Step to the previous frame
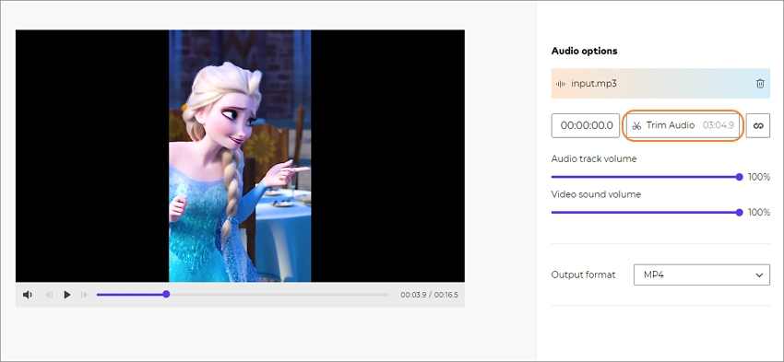 pos(49,295)
